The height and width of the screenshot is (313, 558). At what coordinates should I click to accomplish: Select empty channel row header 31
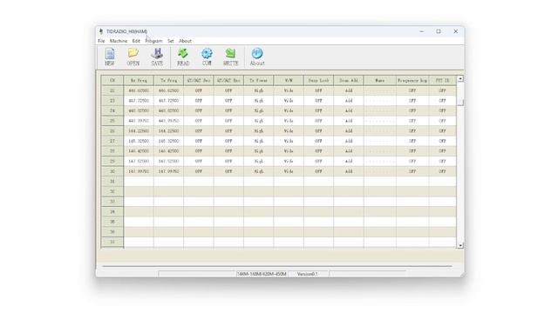[x=112, y=182]
